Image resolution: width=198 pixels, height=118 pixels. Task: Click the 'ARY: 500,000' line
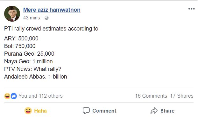21,38
